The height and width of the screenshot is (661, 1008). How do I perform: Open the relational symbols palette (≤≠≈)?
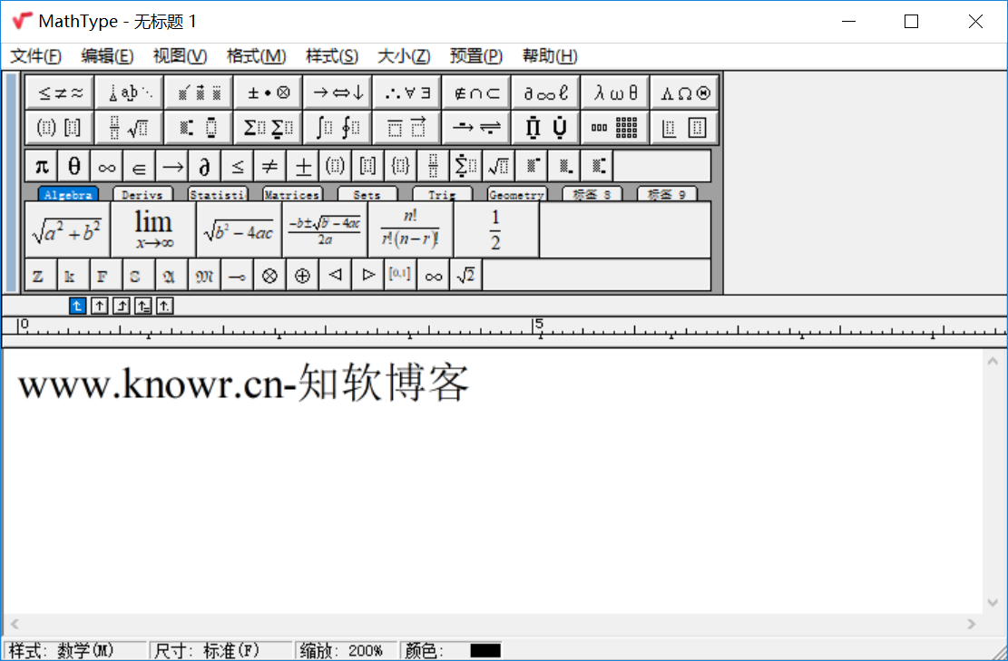61,92
